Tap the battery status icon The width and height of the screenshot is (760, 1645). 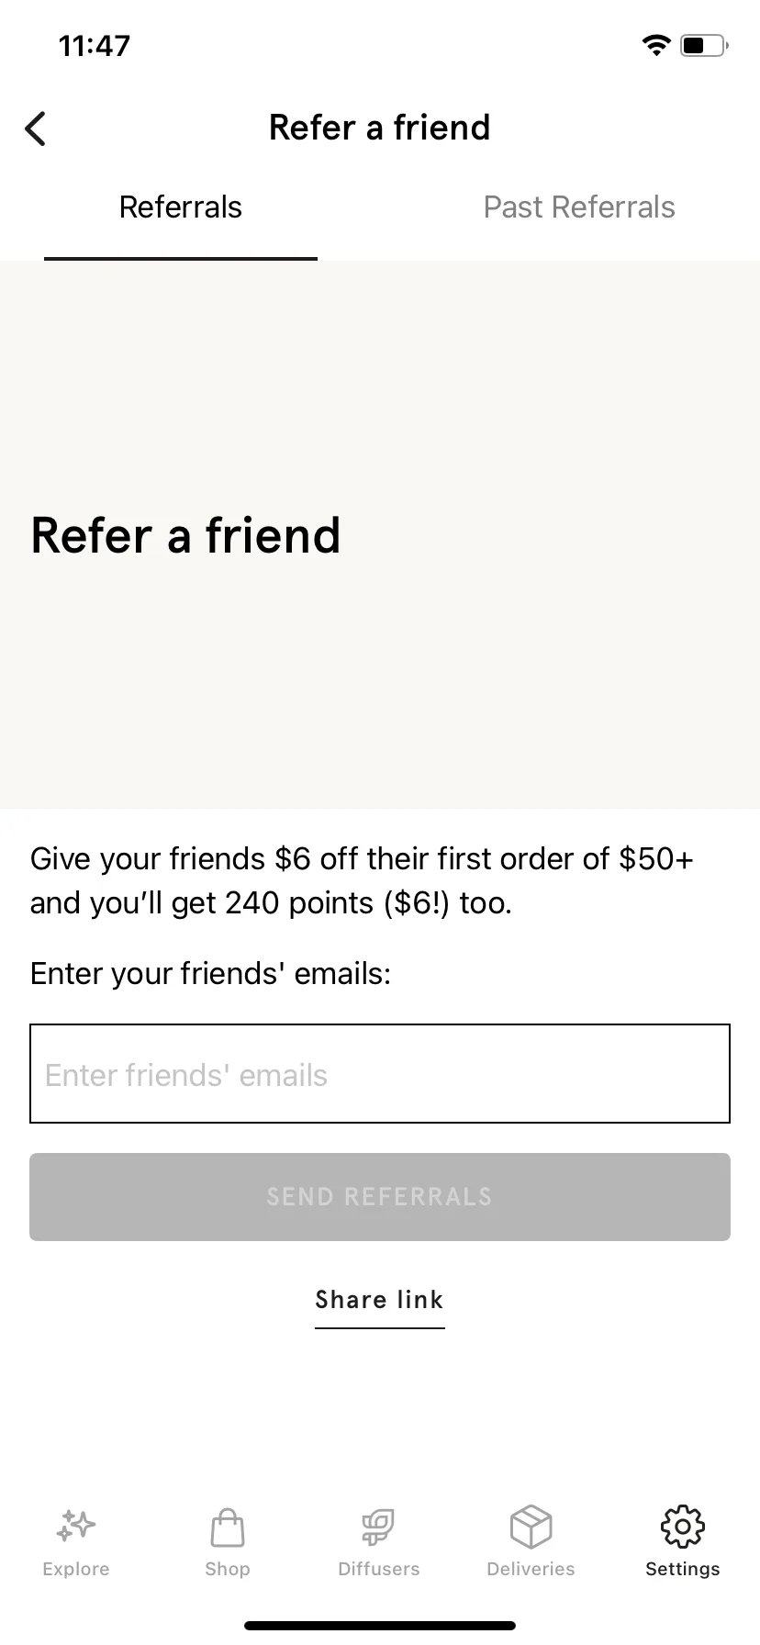coord(704,45)
